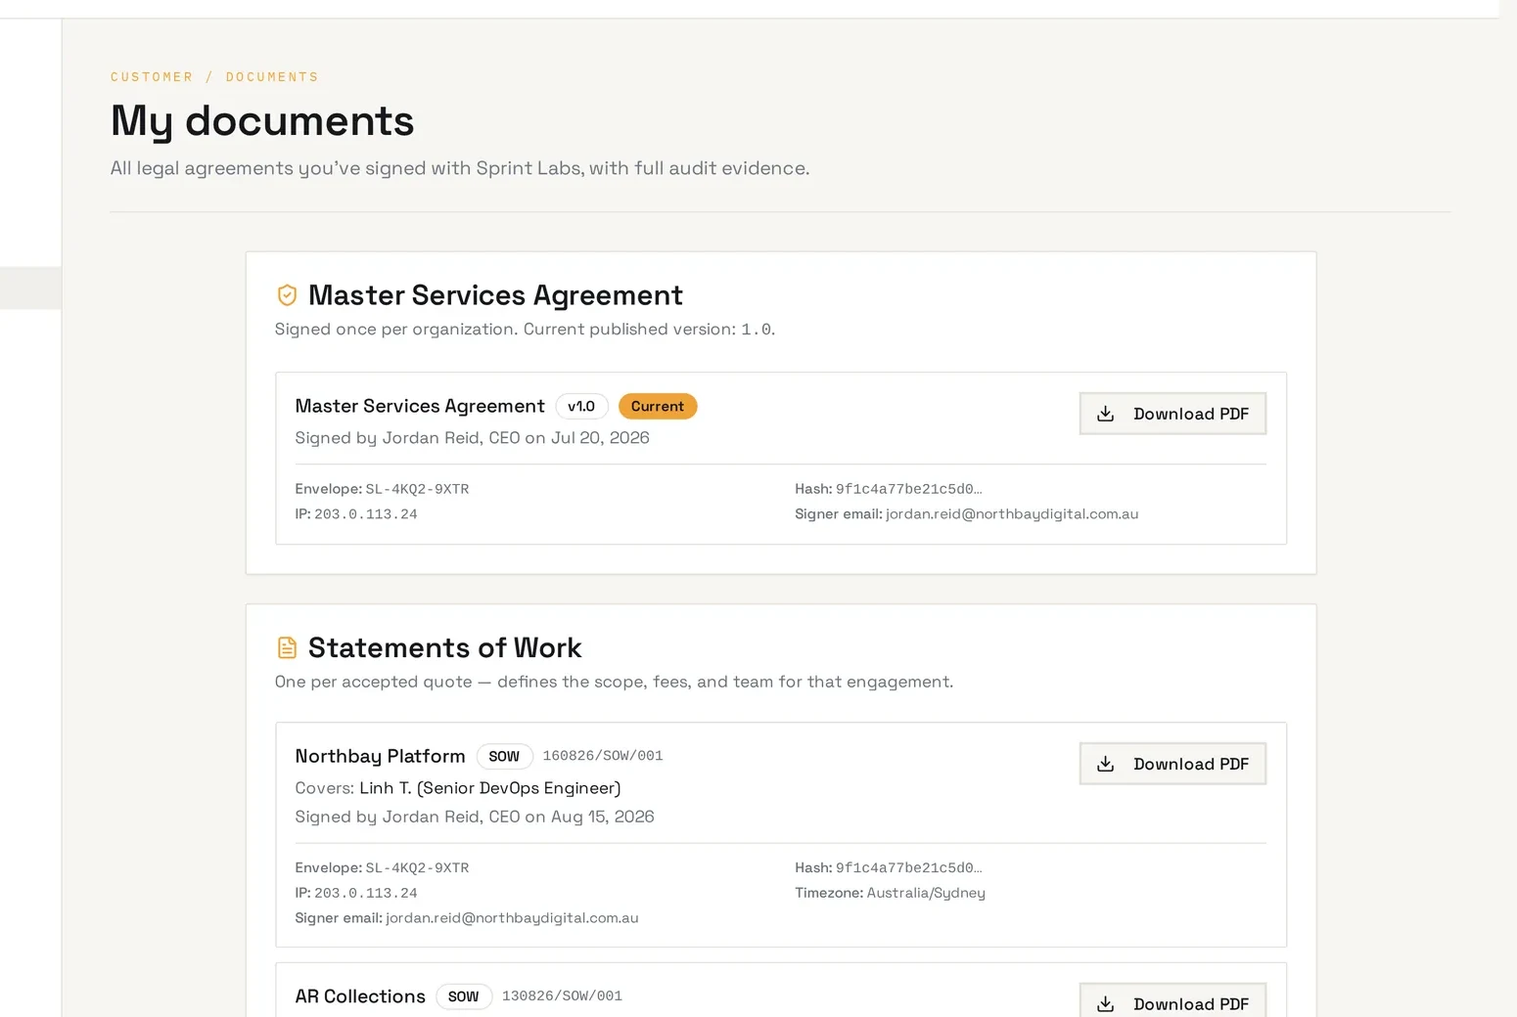
Task: Click the SOW badge next to Northbay Platform
Action: (504, 756)
